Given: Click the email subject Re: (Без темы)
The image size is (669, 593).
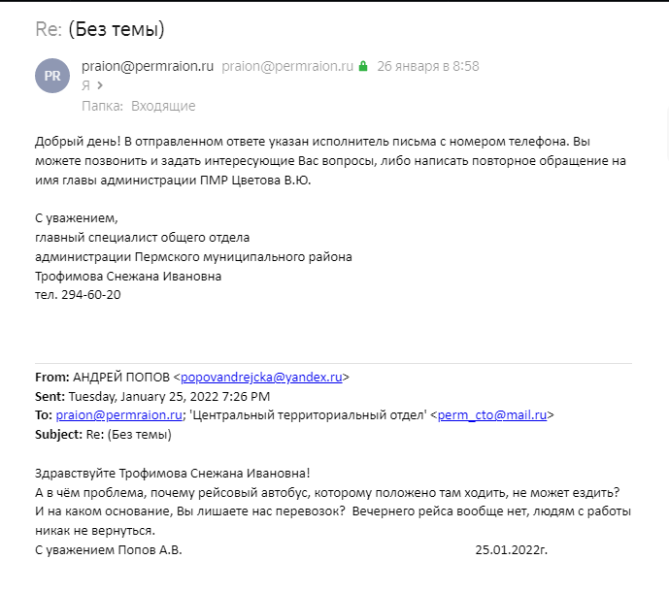Looking at the screenshot, I should [x=100, y=29].
